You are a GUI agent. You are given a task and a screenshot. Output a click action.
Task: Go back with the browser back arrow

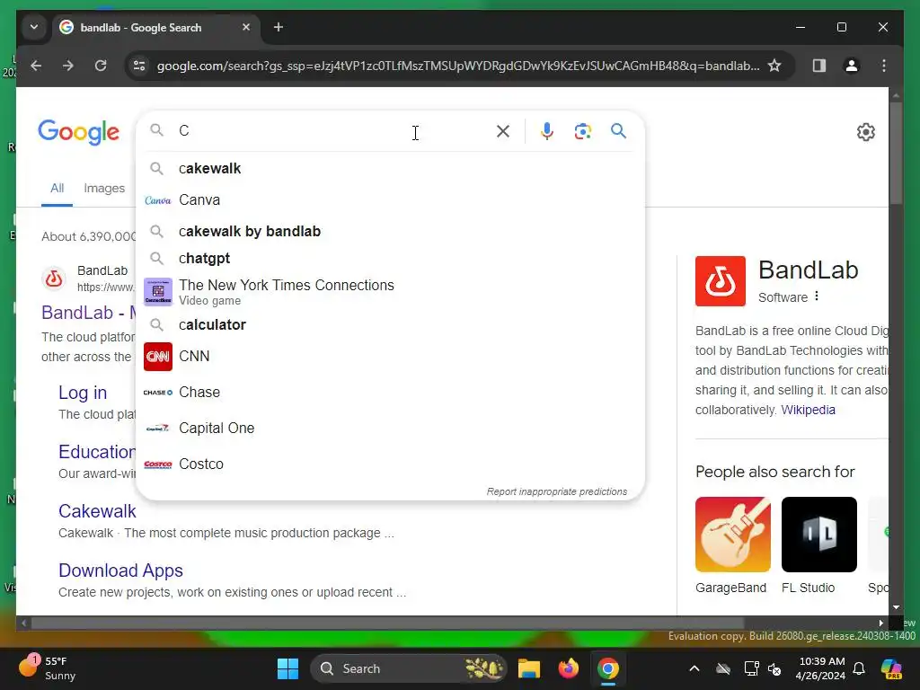pyautogui.click(x=36, y=65)
